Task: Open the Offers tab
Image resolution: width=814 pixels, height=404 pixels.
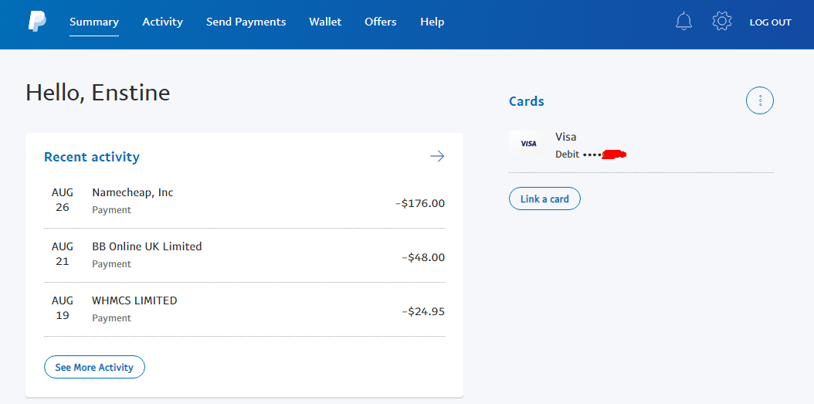Action: coord(381,22)
